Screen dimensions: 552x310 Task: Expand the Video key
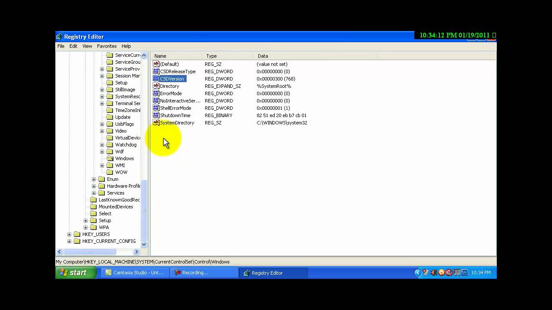coord(102,131)
